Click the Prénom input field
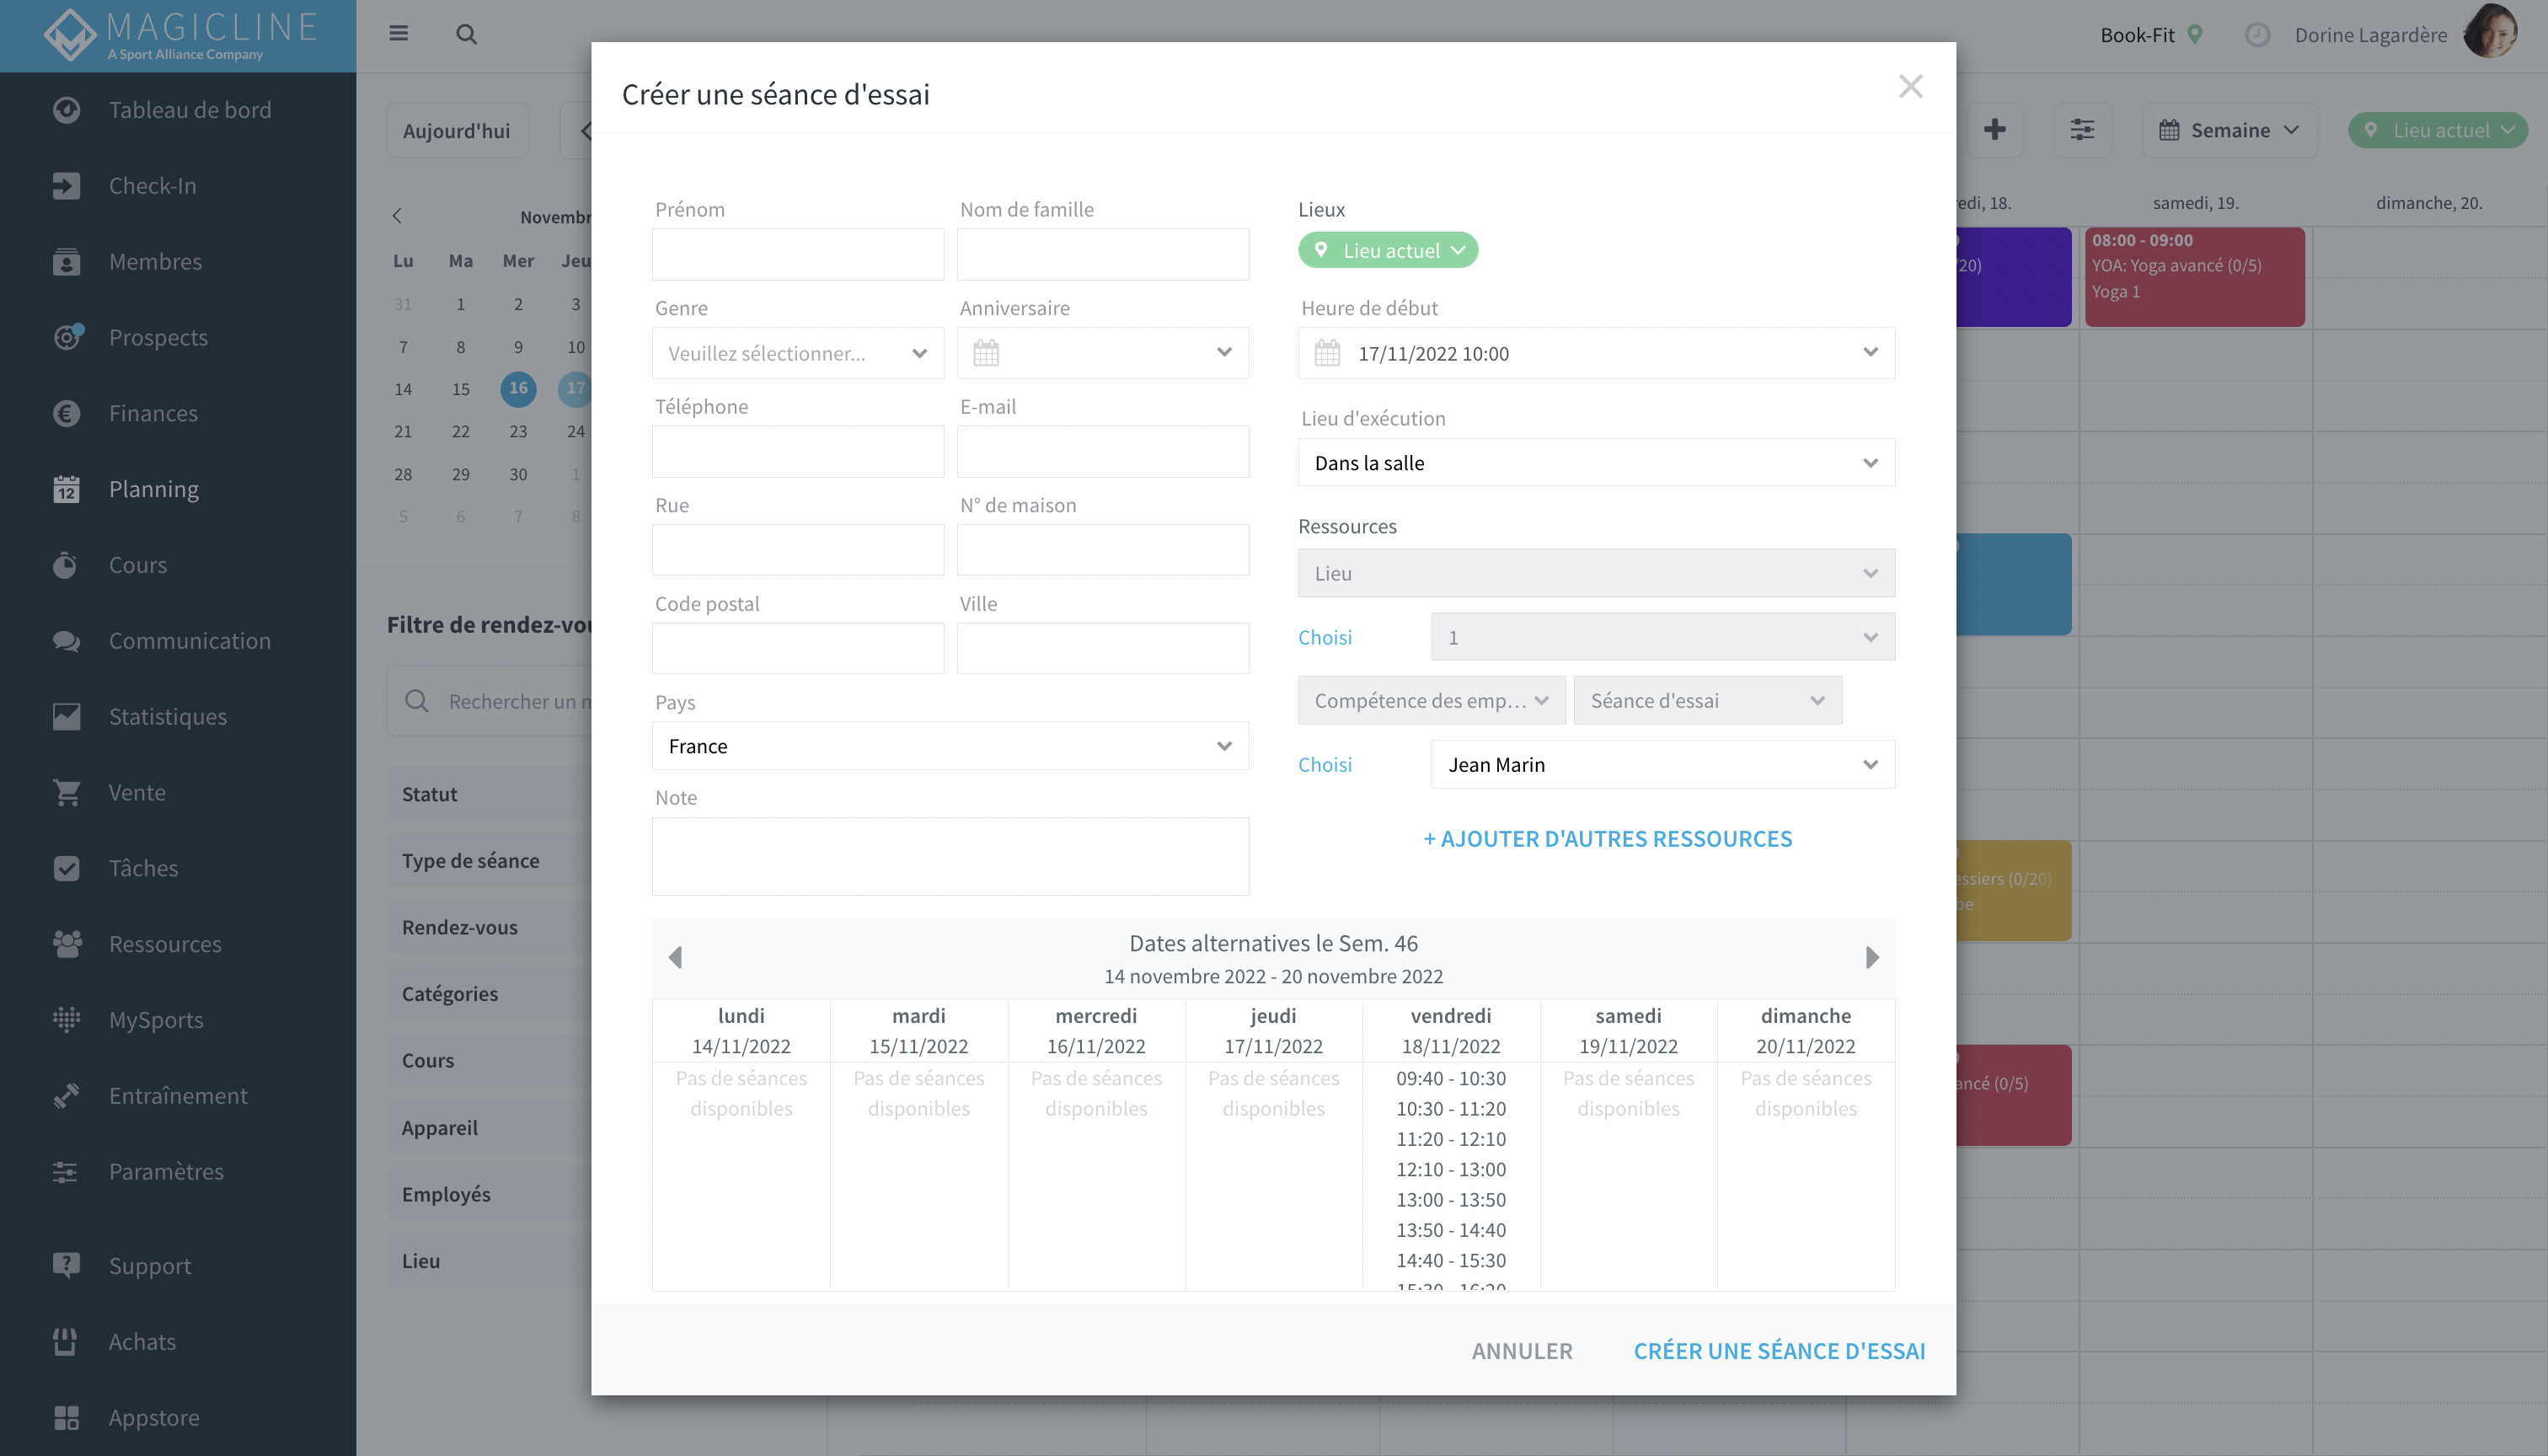This screenshot has height=1456, width=2548. [797, 254]
